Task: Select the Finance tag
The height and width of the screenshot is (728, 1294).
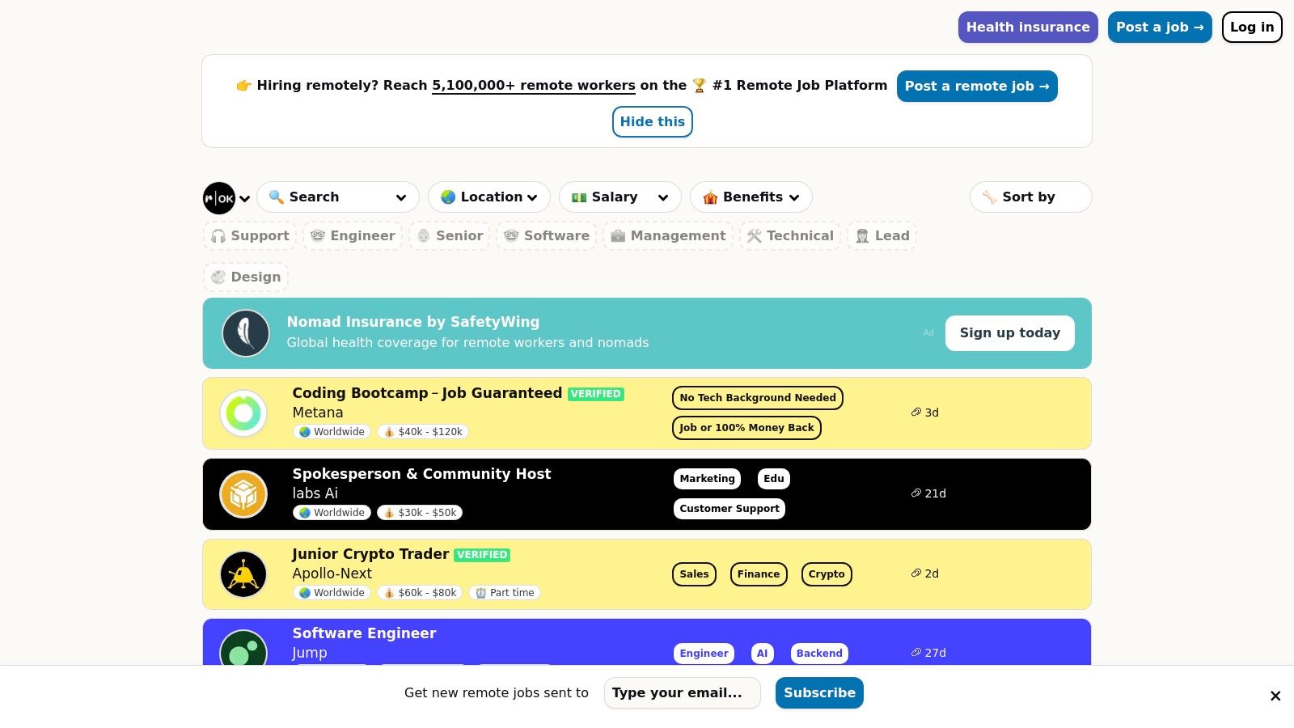Action: (759, 574)
